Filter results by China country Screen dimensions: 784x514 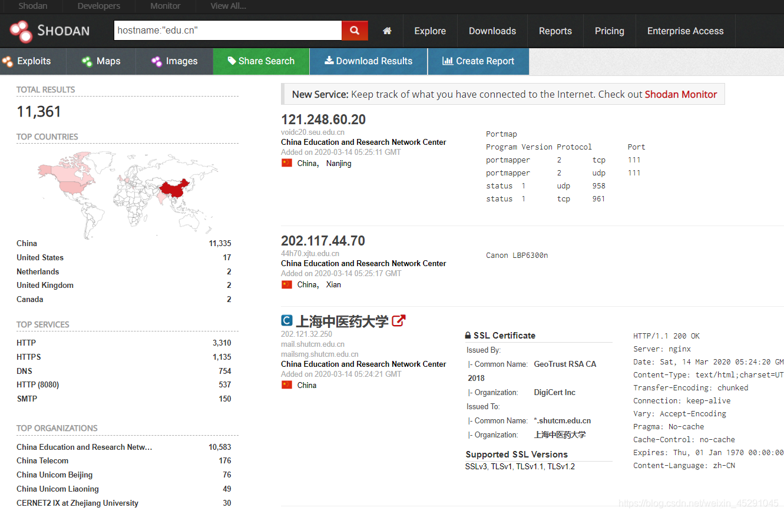tap(27, 243)
